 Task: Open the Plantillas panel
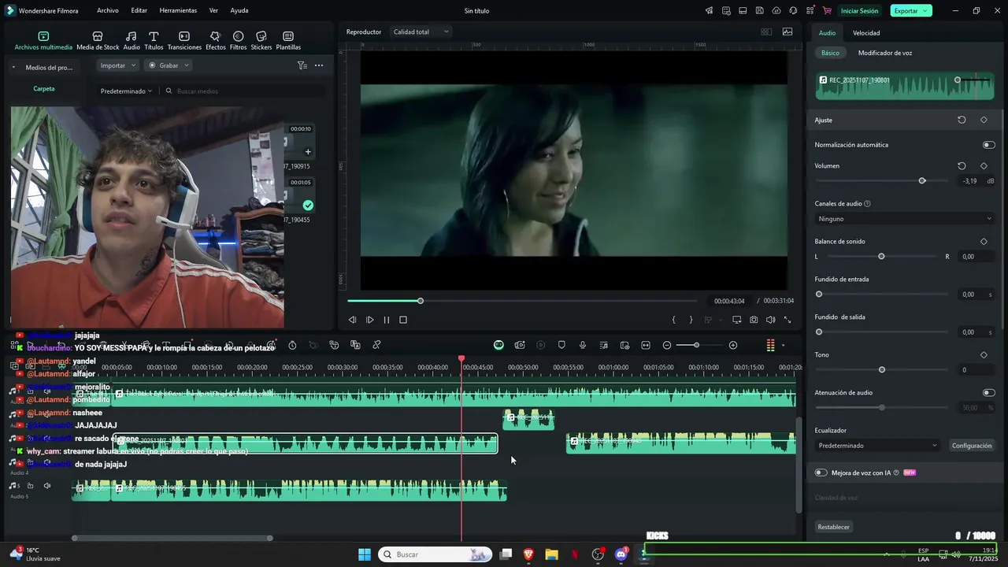tap(288, 41)
